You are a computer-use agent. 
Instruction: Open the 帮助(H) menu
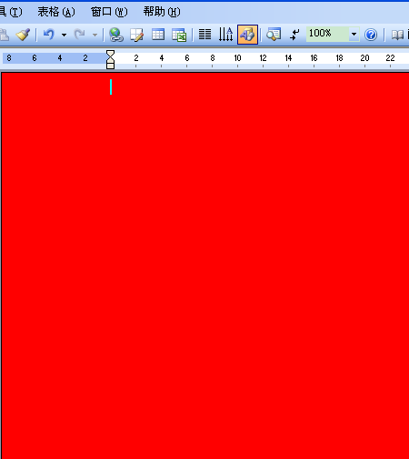162,12
